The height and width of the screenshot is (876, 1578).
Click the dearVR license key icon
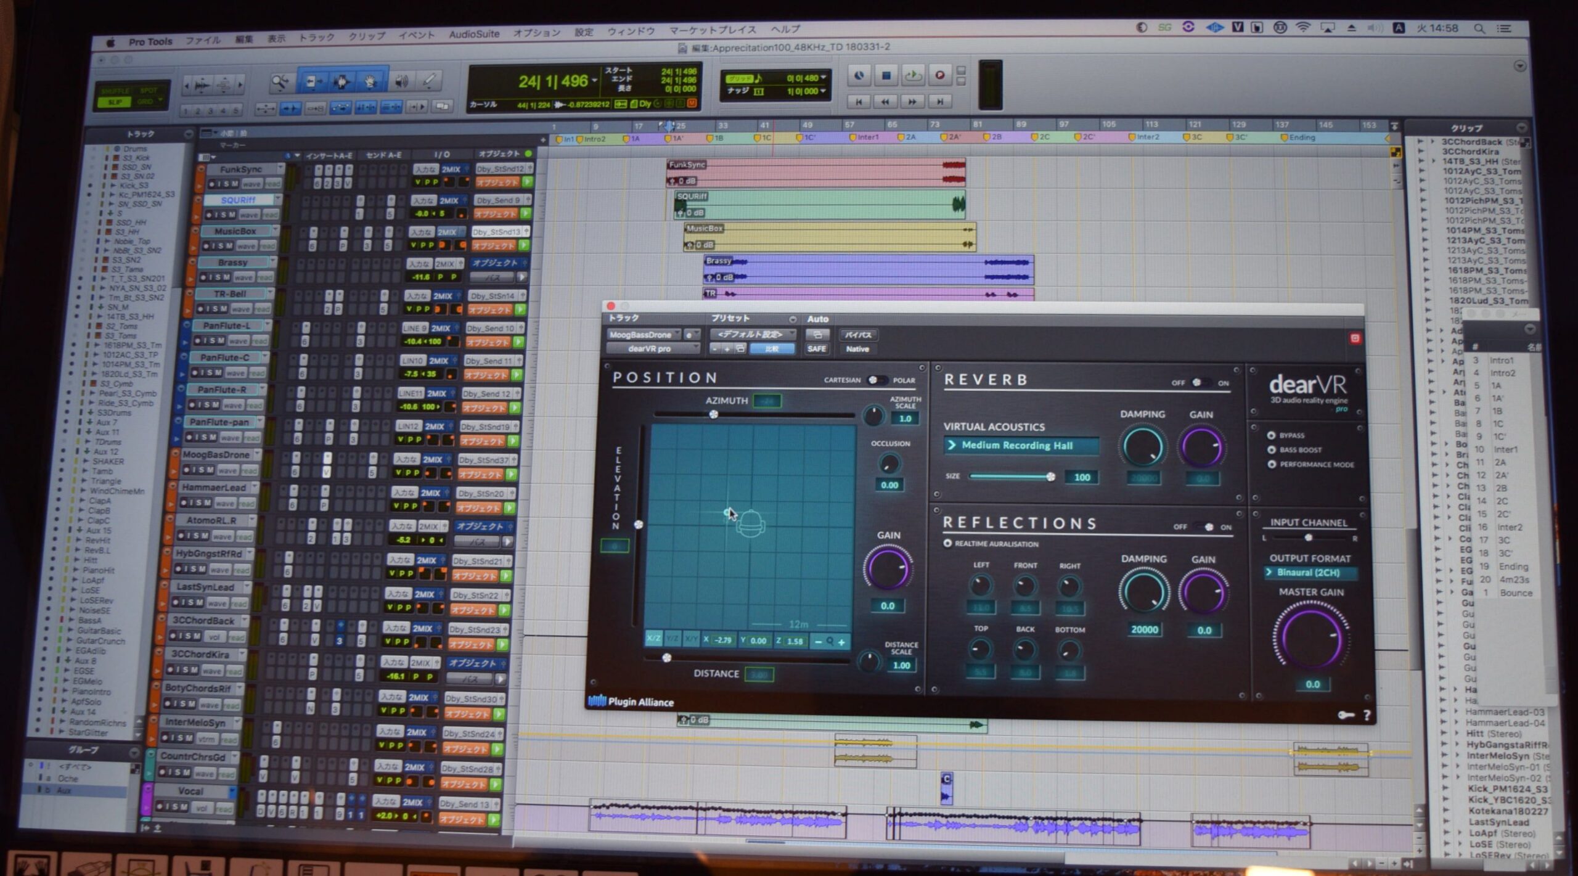tap(1346, 714)
